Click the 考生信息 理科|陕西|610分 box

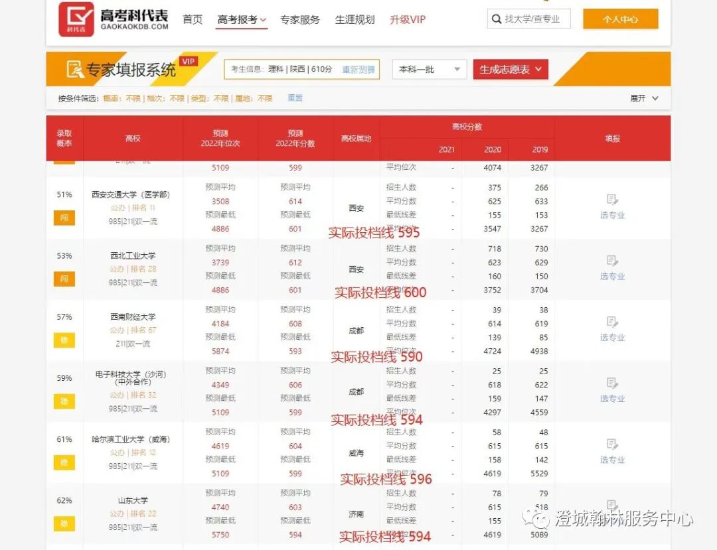(302, 70)
